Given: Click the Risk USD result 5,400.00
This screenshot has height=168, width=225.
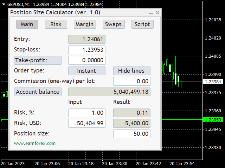Looking at the screenshot, I should tap(132, 123).
